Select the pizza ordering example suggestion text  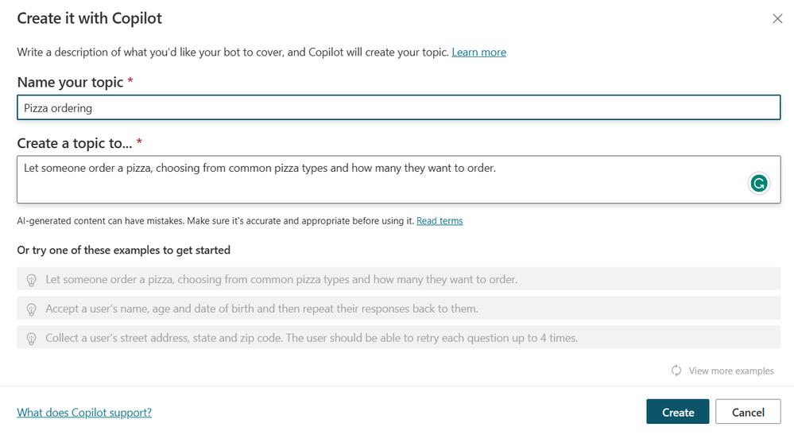click(281, 280)
